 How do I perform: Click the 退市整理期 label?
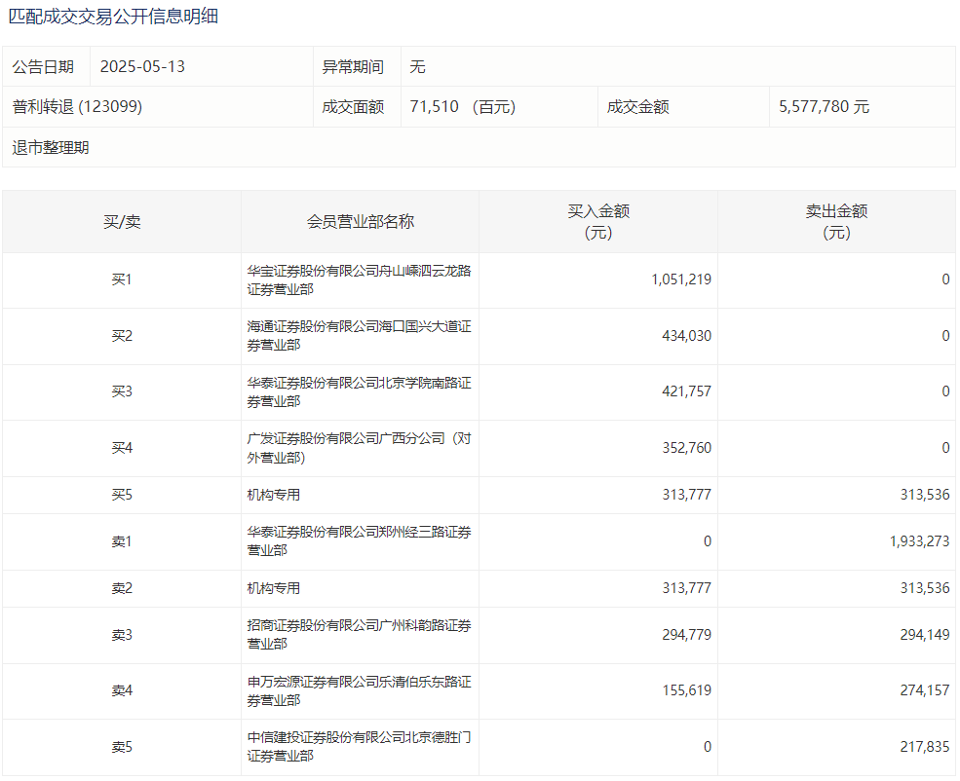(51, 148)
